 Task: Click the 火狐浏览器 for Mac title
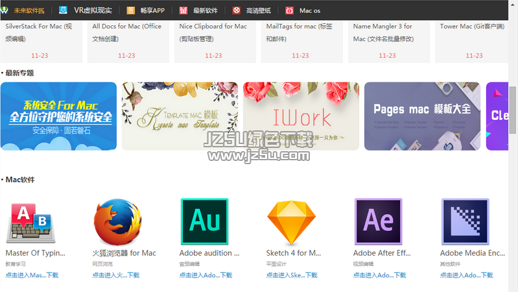point(124,253)
